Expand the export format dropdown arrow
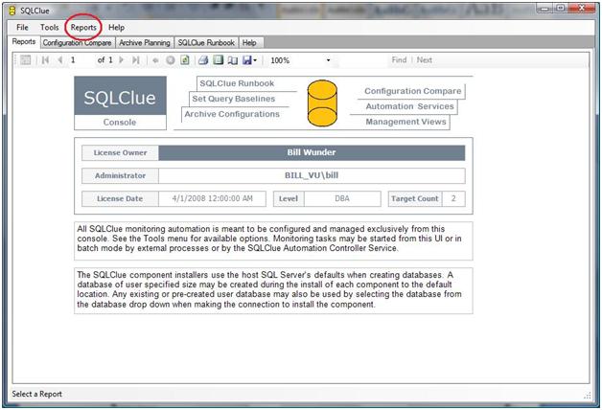The image size is (602, 410). point(255,60)
